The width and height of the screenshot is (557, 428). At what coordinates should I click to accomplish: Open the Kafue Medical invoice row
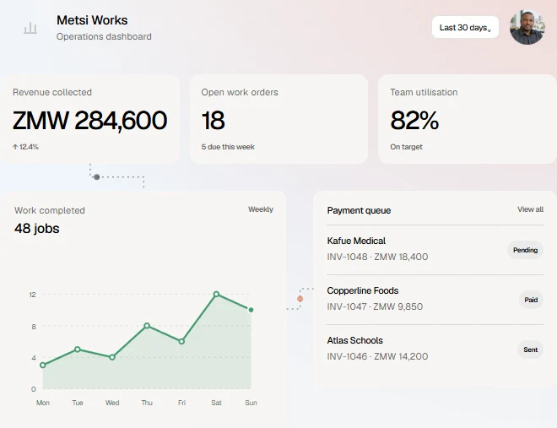coord(435,249)
